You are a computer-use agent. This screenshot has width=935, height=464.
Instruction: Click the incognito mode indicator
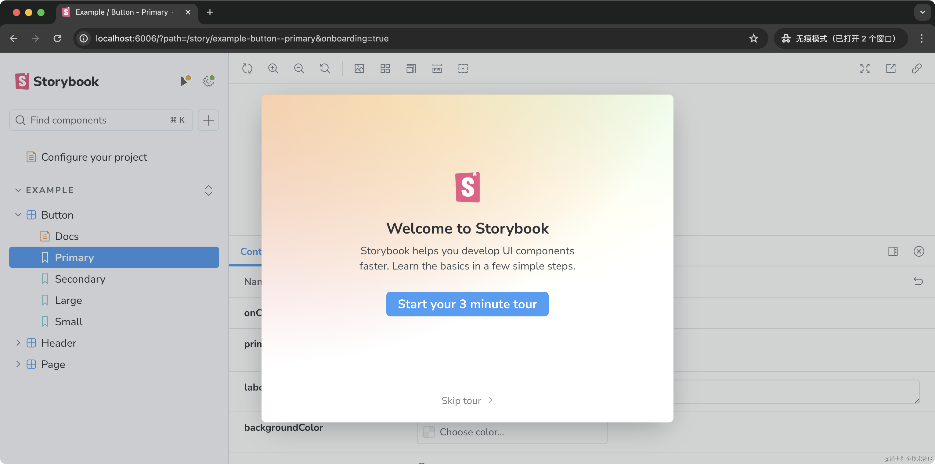point(840,38)
